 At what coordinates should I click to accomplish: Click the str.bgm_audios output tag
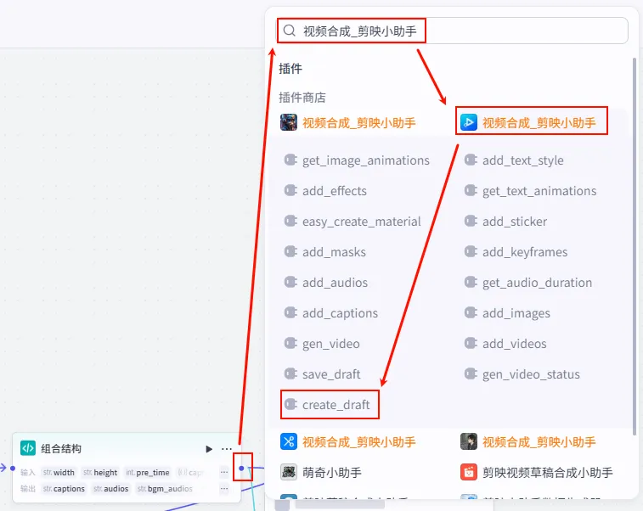pos(165,489)
